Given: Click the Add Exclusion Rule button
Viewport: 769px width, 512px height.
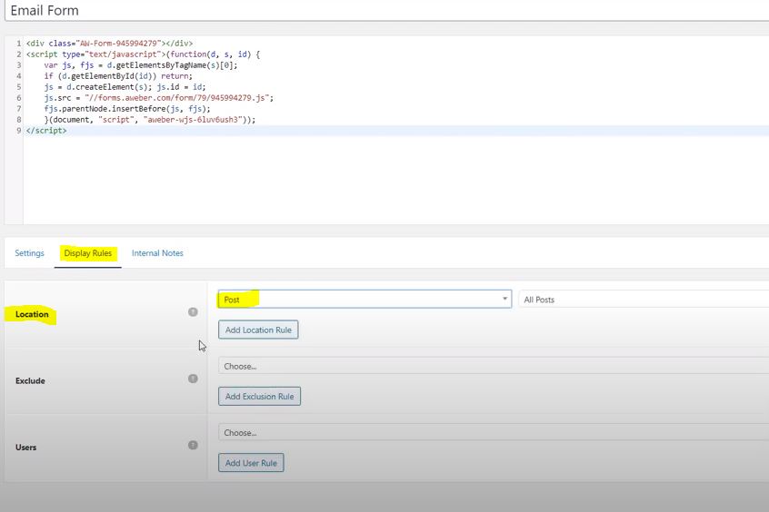Looking at the screenshot, I should pos(259,397).
